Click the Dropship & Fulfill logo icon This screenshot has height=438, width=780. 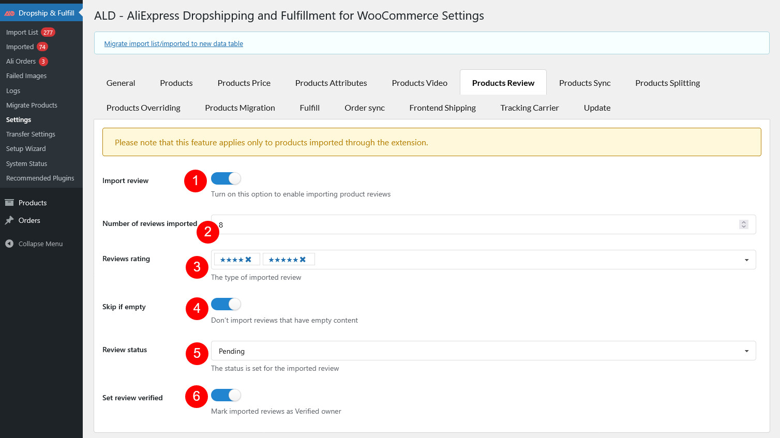pyautogui.click(x=9, y=13)
